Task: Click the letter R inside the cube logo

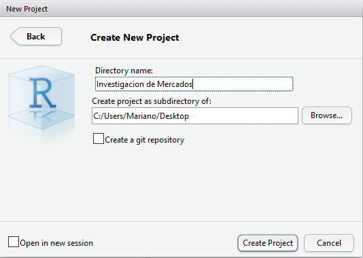Action: [x=43, y=93]
